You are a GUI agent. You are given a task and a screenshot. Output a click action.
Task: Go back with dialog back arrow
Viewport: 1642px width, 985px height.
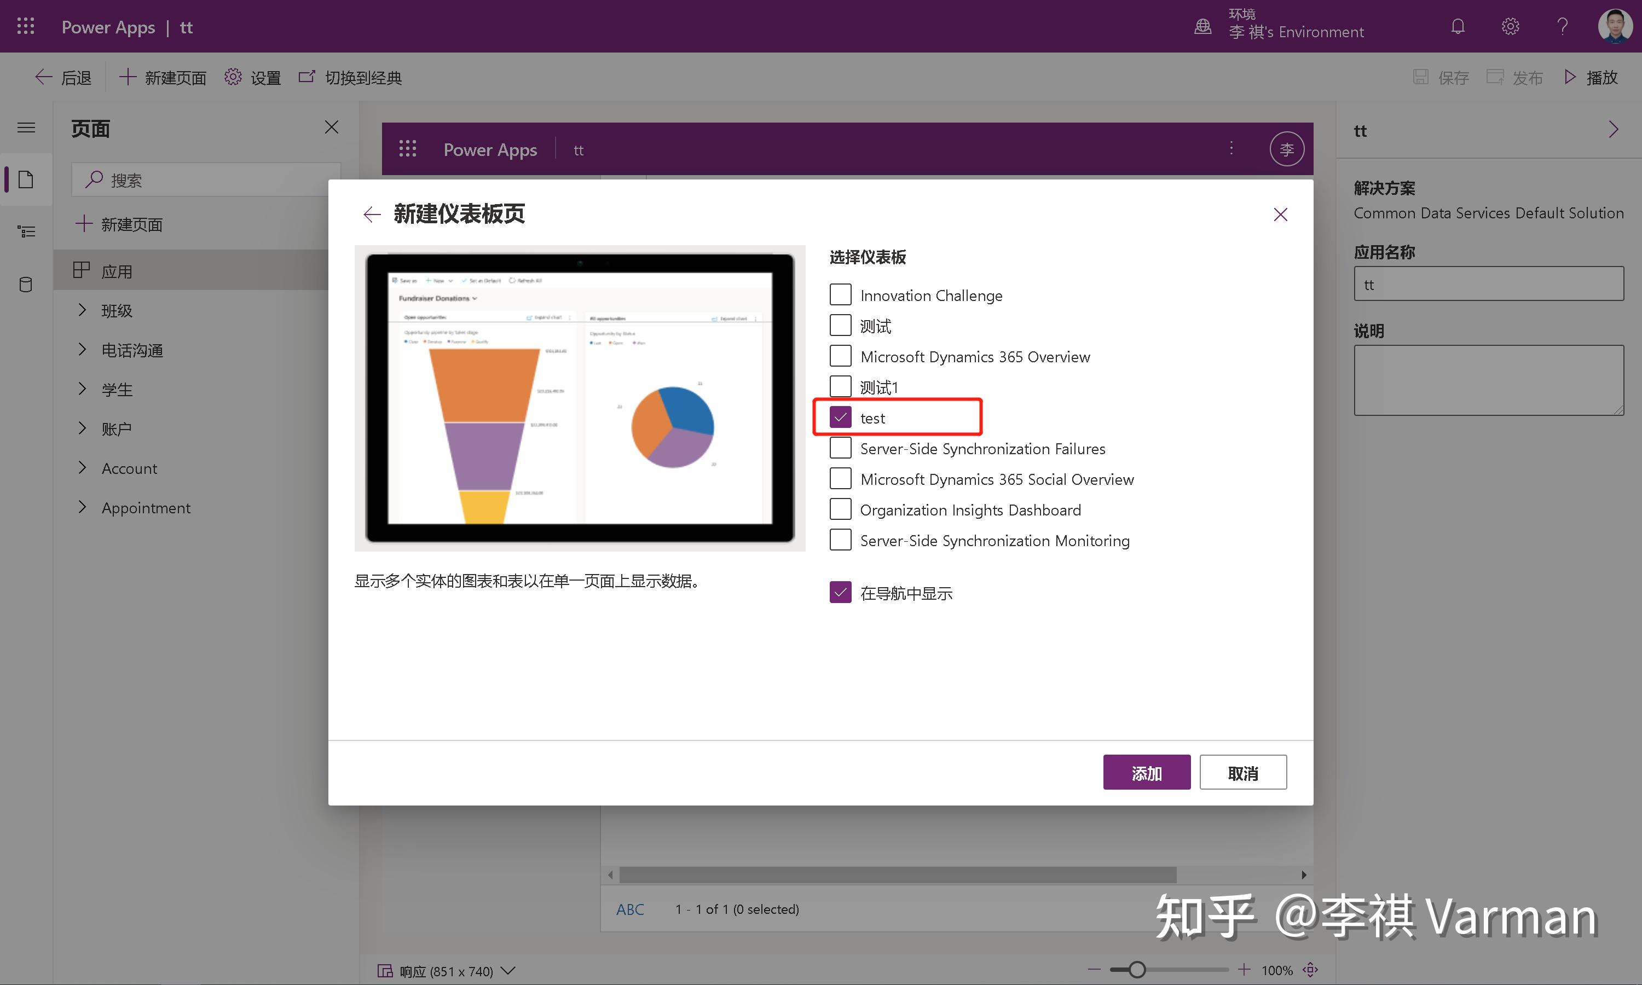372,215
